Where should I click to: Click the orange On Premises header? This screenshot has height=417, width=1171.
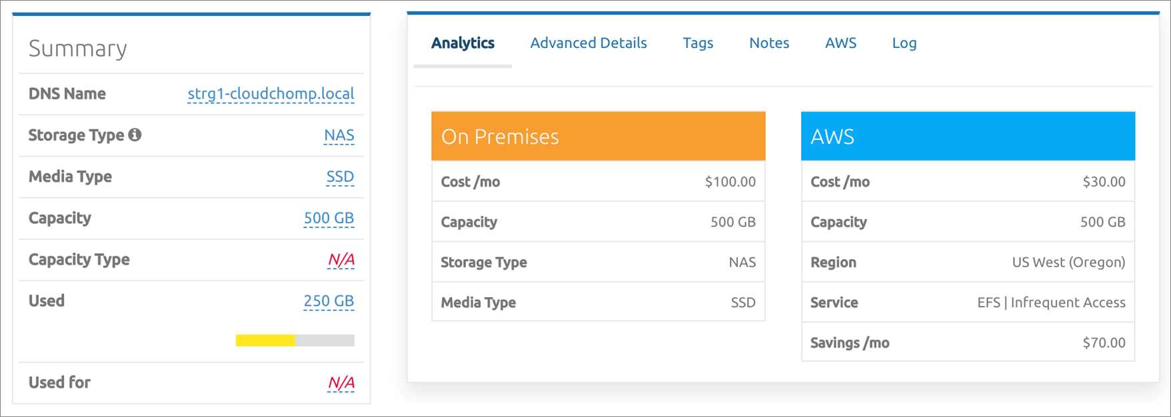tap(598, 137)
